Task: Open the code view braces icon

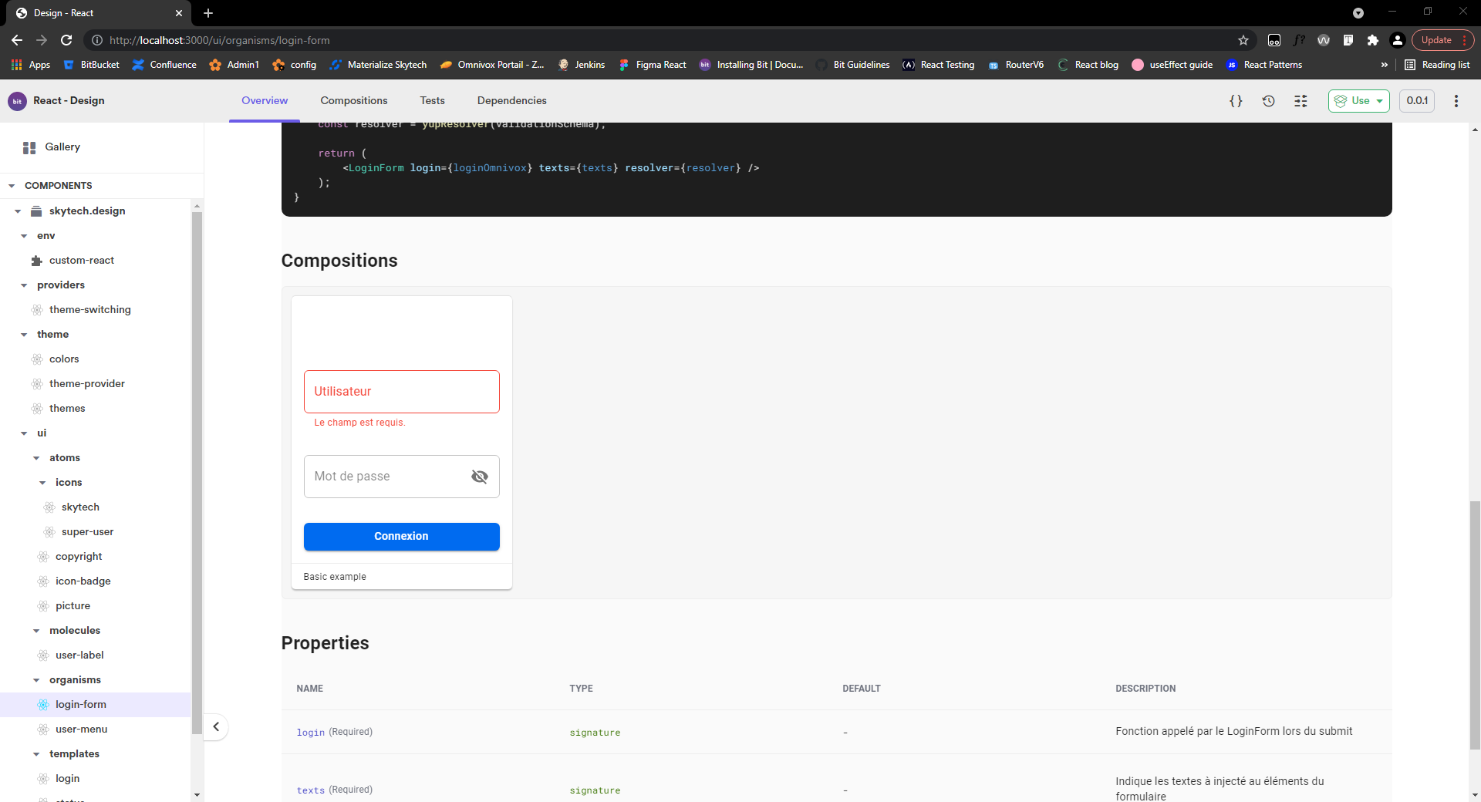Action: 1236,101
